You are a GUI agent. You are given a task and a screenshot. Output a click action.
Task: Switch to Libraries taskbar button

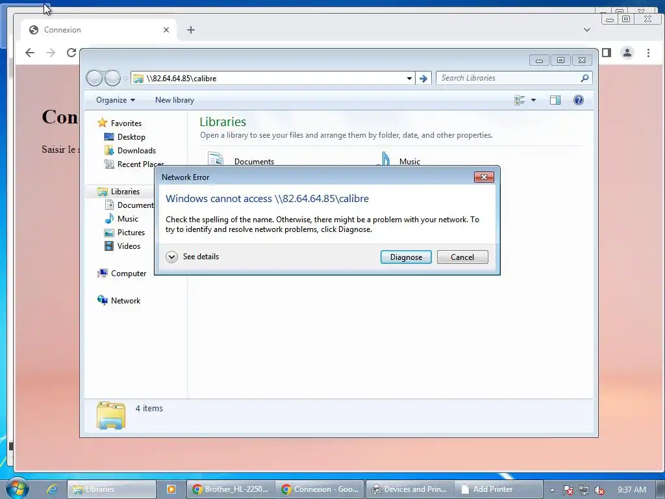[112, 489]
